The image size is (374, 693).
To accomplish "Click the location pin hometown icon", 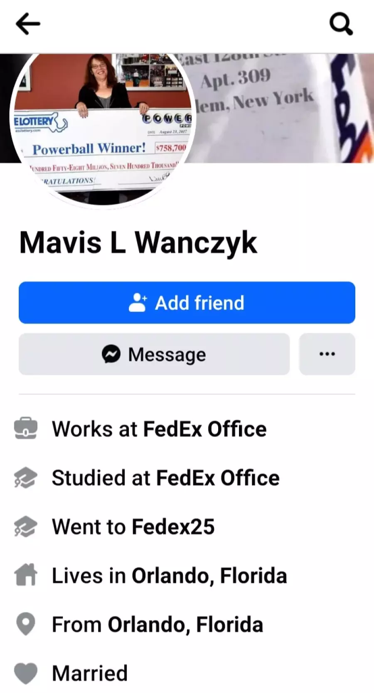I will pos(26,624).
